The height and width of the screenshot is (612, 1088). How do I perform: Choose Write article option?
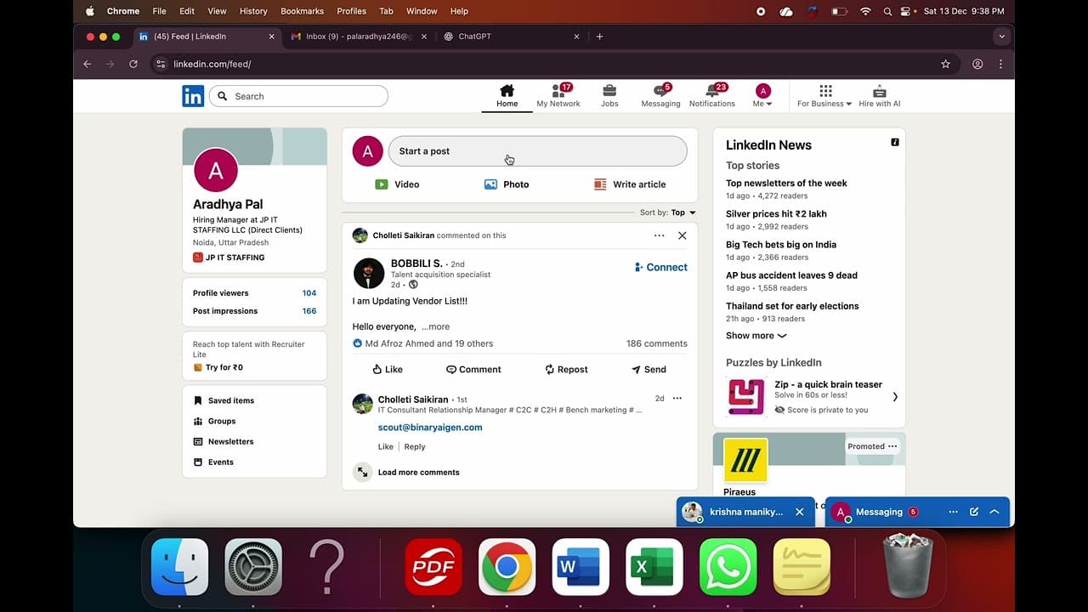pyautogui.click(x=630, y=184)
